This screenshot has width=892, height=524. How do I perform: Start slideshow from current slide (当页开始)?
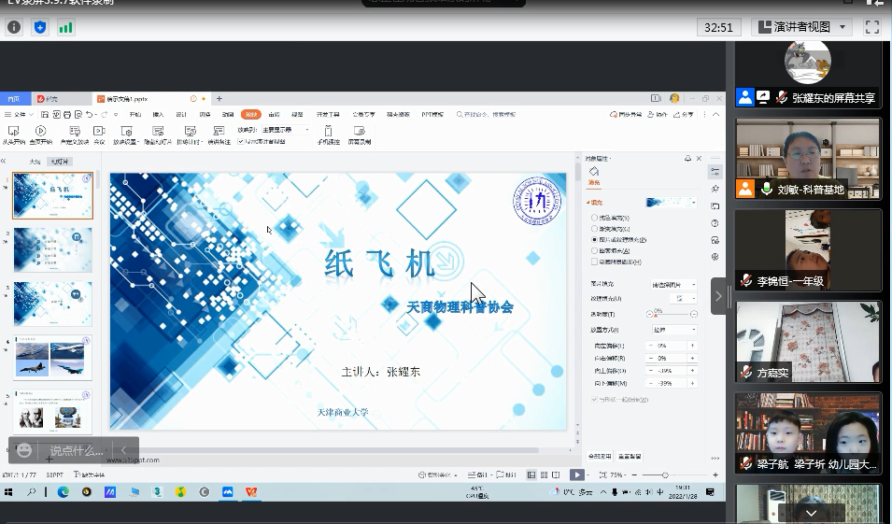coord(40,132)
